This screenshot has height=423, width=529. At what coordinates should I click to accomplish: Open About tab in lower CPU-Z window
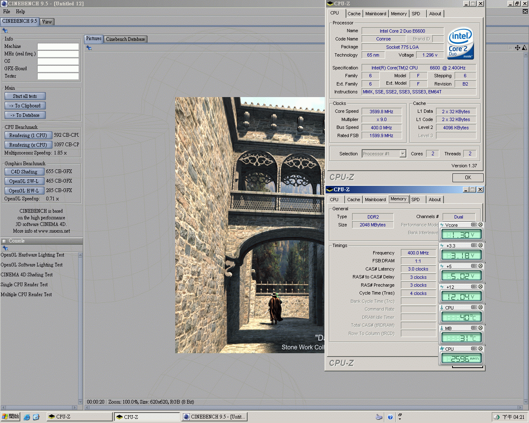(435, 200)
